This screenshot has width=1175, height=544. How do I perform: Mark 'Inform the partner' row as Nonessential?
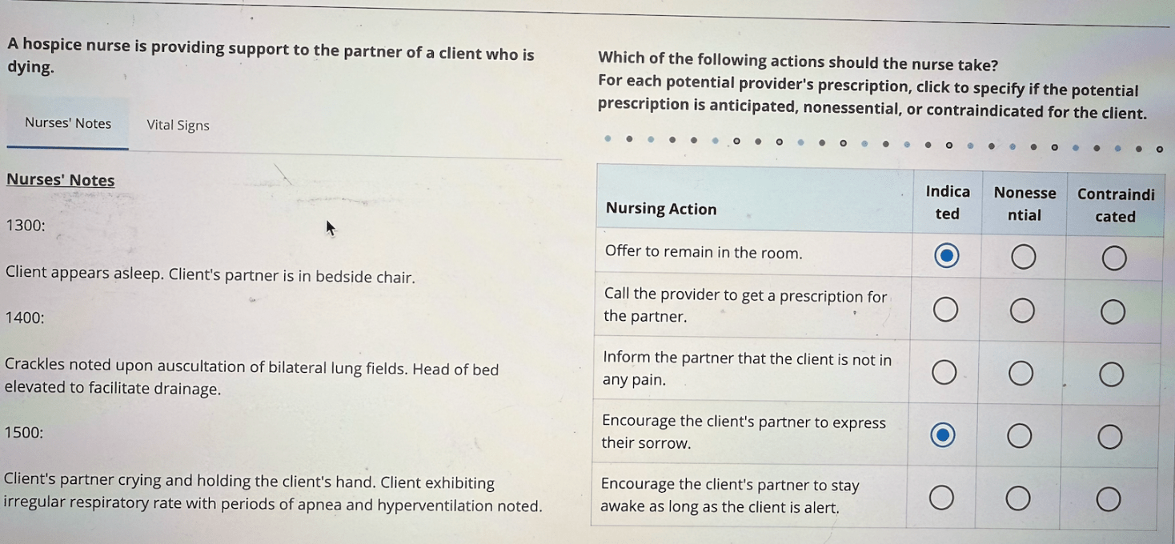(x=1021, y=373)
